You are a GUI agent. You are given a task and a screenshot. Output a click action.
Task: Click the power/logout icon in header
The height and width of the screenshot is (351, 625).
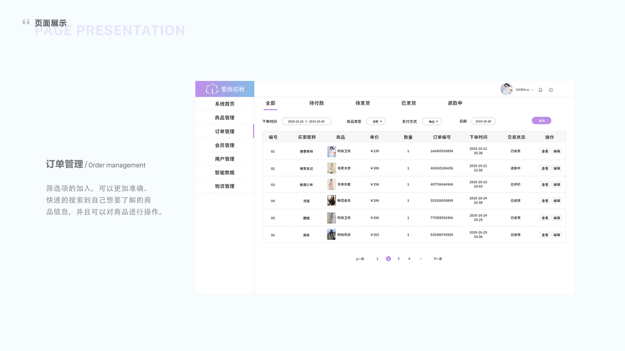tap(551, 90)
